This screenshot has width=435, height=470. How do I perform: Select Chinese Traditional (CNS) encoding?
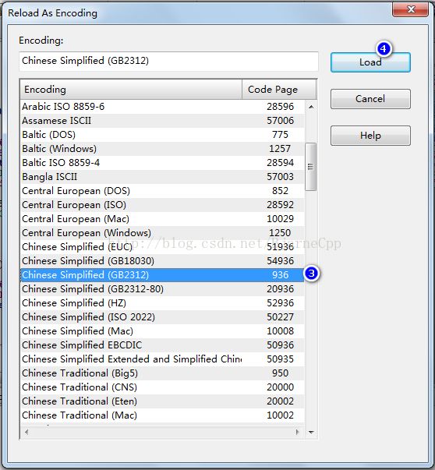(x=162, y=387)
